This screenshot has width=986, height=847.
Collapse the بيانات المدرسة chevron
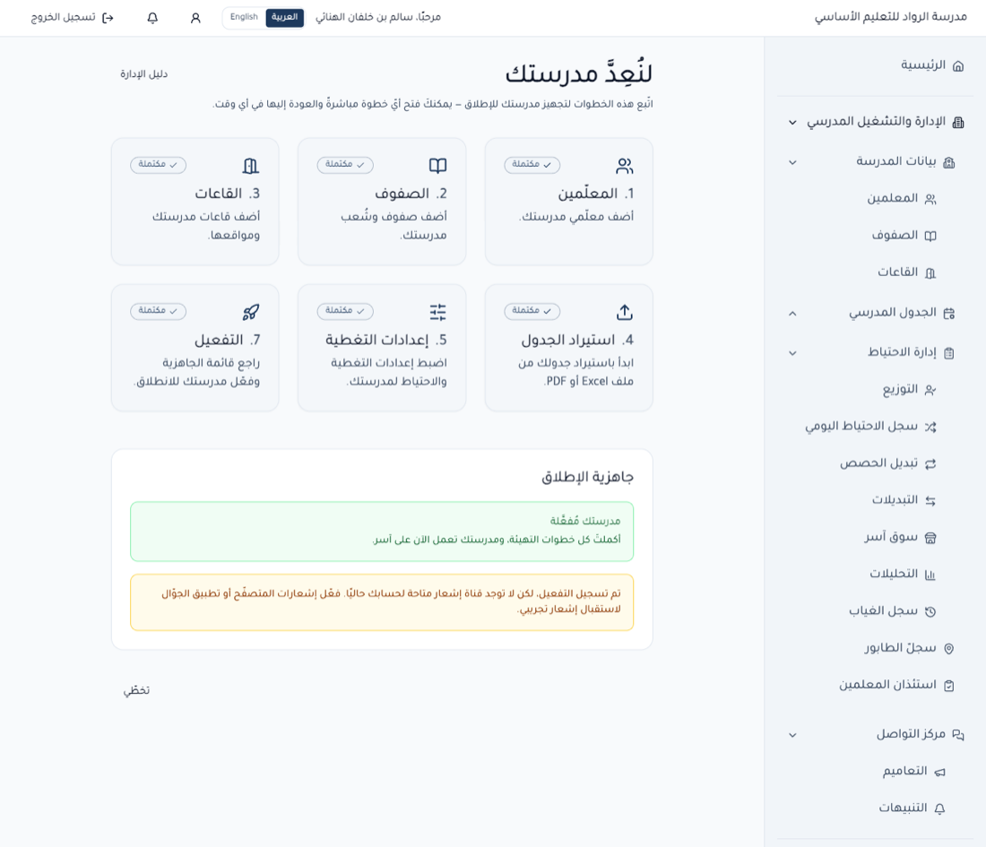[792, 162]
